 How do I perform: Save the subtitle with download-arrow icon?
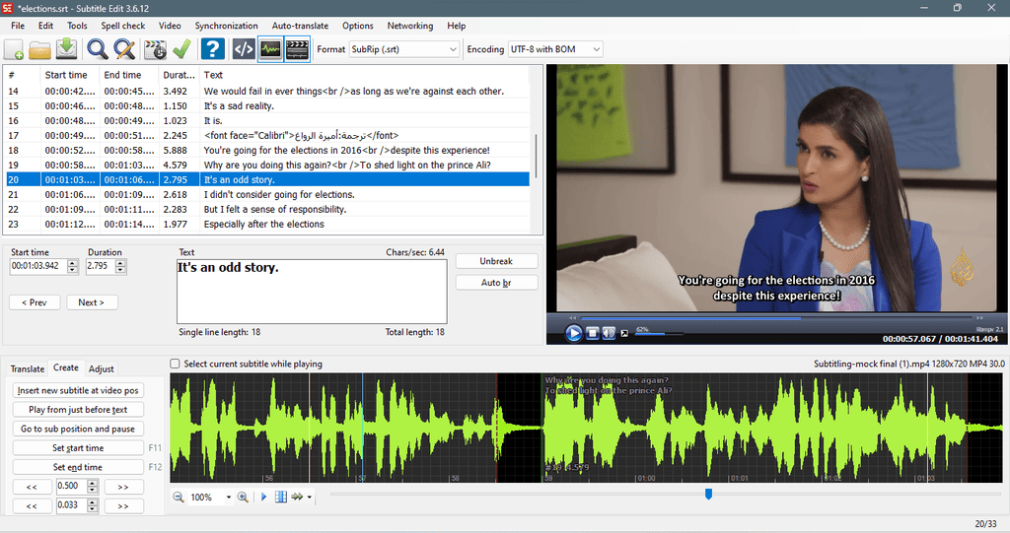pos(66,49)
